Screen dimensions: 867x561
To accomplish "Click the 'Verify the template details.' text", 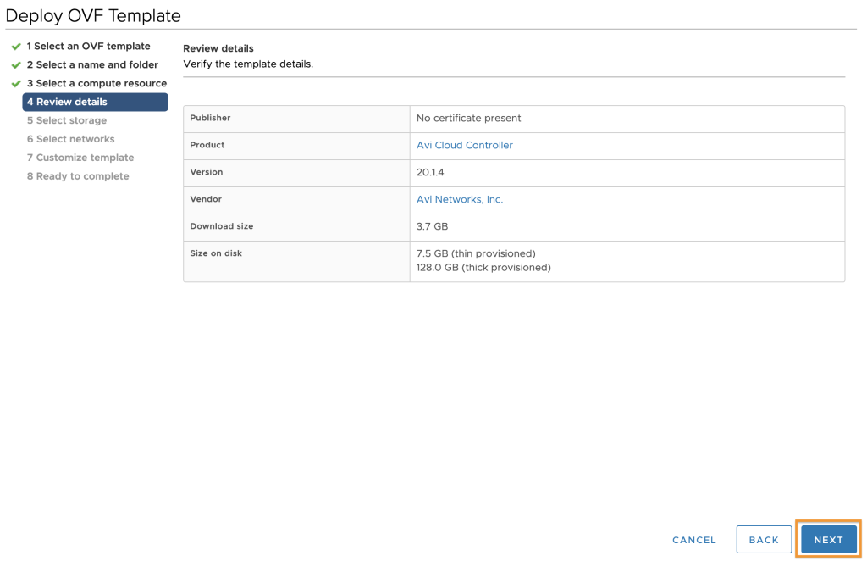I will (248, 64).
